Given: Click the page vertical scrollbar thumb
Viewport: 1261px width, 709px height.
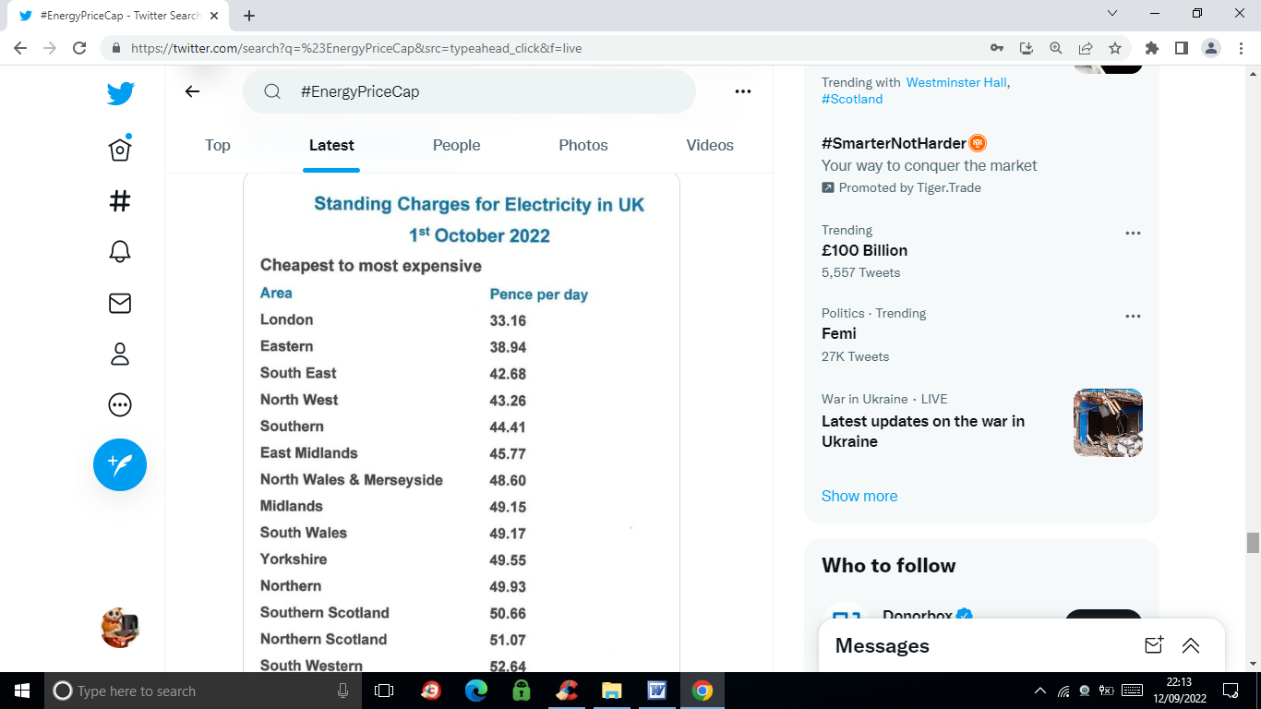Looking at the screenshot, I should pos(1253,543).
